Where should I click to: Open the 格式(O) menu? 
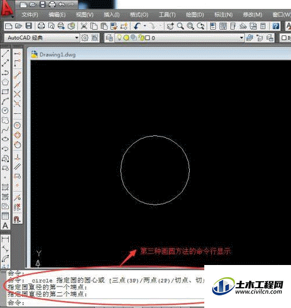click(x=139, y=15)
